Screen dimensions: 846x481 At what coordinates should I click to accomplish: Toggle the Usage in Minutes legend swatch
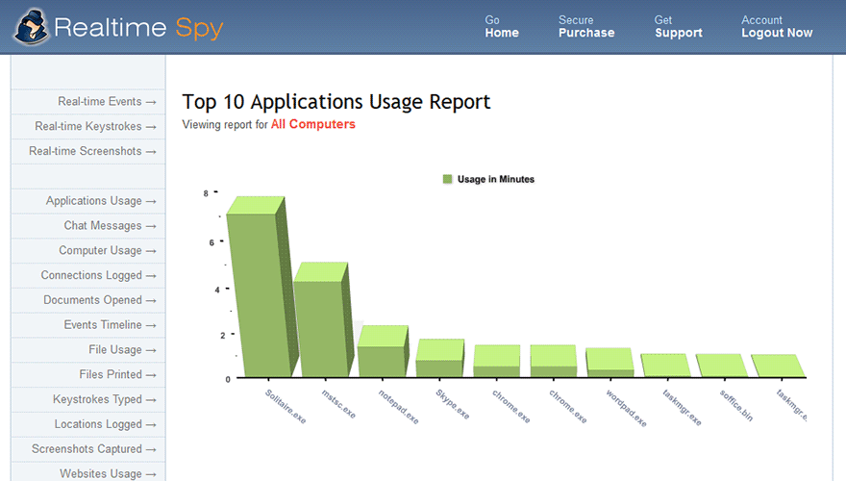447,179
